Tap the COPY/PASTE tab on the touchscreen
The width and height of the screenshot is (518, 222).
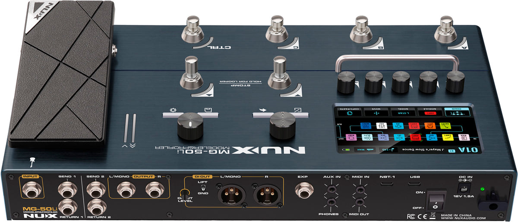click(350, 112)
